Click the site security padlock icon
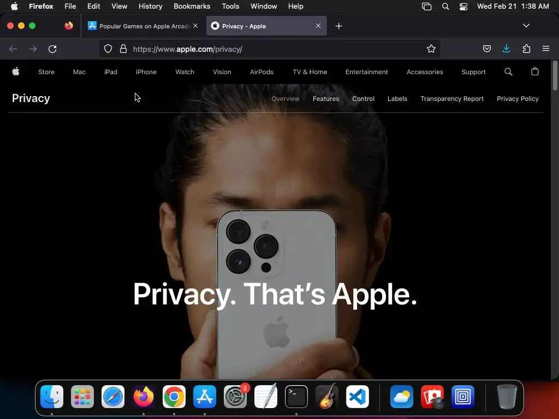559x419 pixels. (123, 49)
